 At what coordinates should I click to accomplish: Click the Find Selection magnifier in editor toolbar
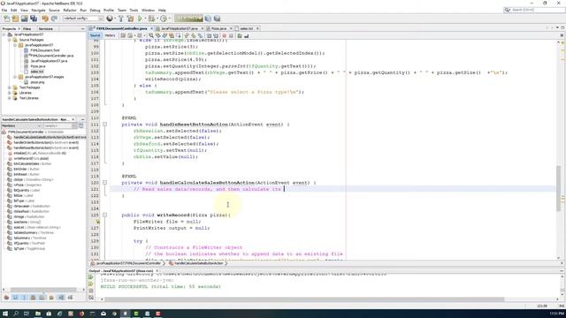(x=151, y=35)
